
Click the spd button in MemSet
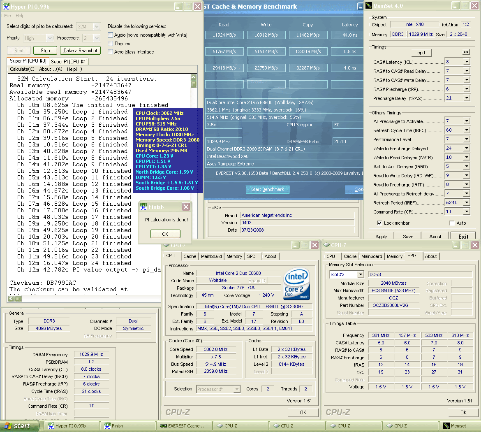click(421, 53)
